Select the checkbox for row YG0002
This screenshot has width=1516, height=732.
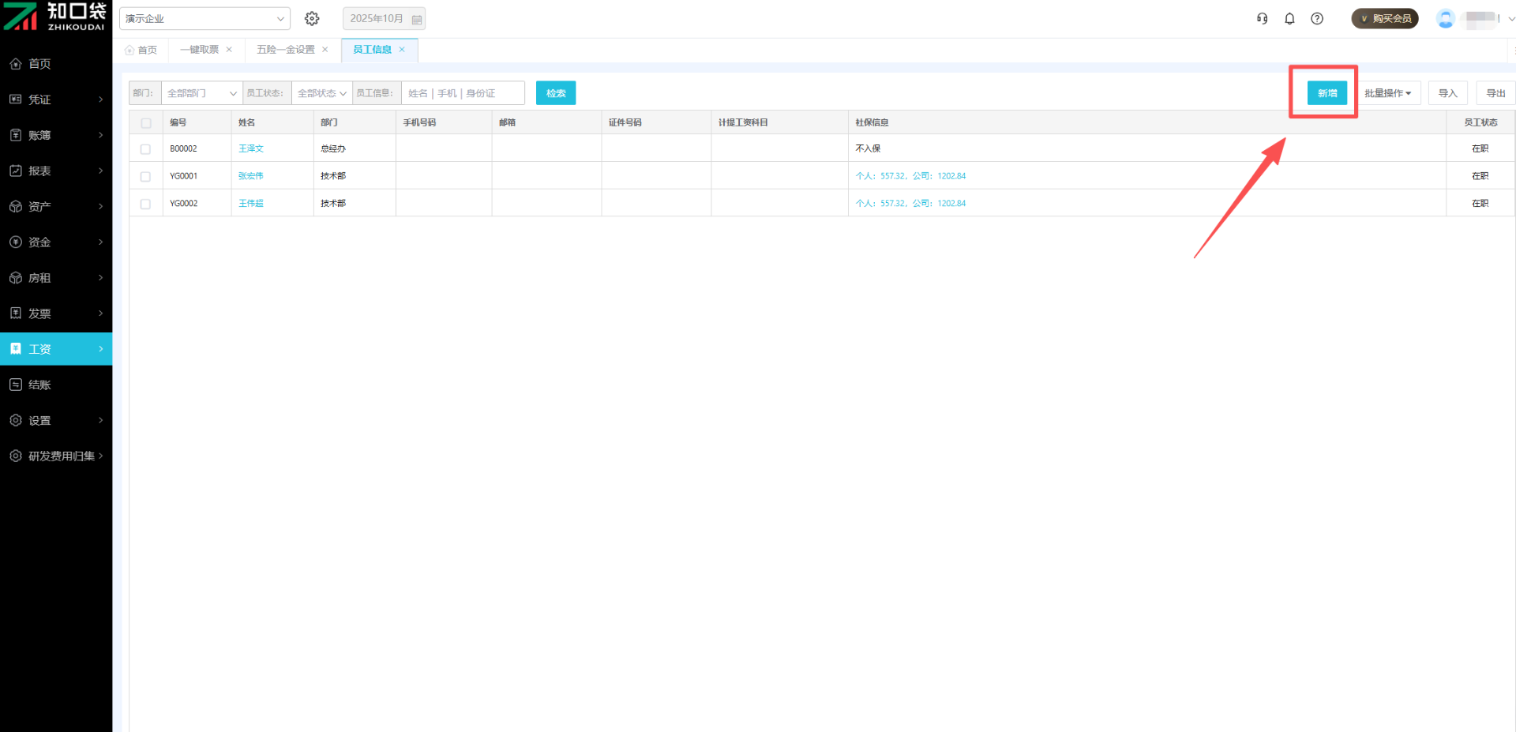tap(145, 204)
